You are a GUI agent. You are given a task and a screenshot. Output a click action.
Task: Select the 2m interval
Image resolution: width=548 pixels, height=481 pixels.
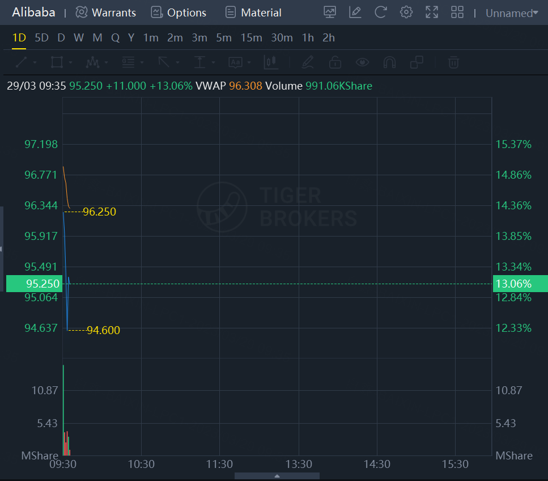pos(175,37)
